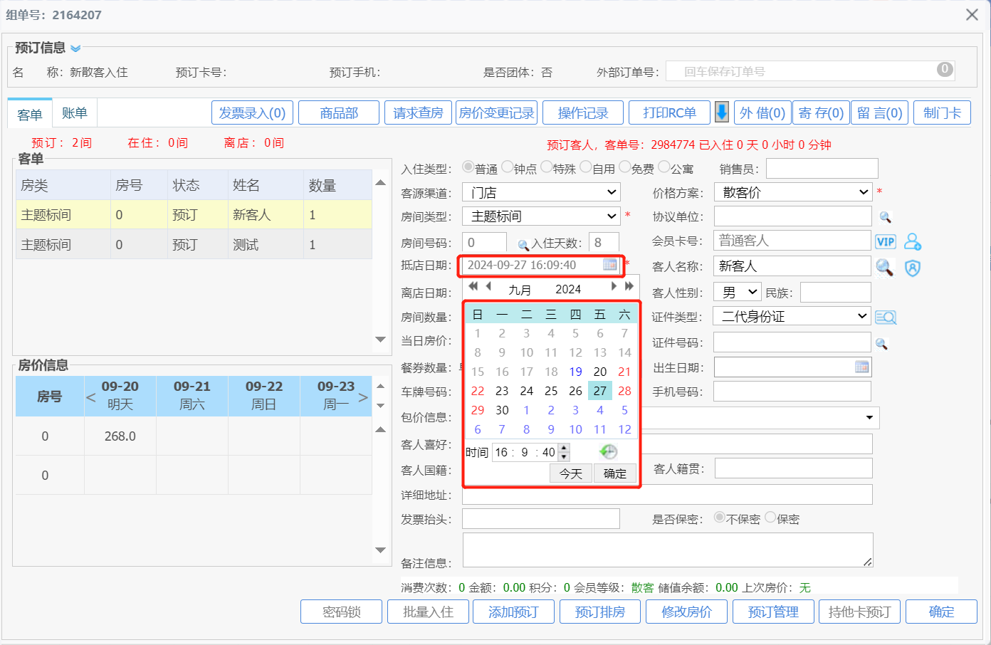Select 特殊 check-in type

546,167
